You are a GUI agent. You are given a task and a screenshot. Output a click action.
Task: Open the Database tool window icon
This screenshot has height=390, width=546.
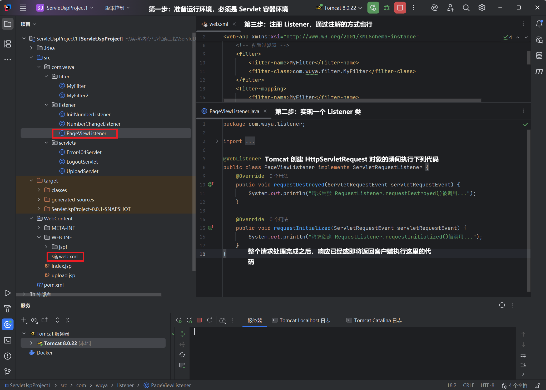pyautogui.click(x=539, y=55)
